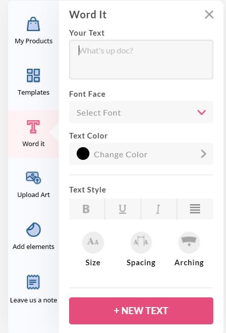
Task: Click inside the Your Text input box
Action: click(141, 60)
